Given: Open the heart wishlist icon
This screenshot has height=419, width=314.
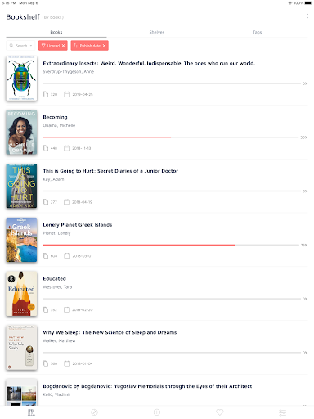Looking at the screenshot, I should [220, 412].
